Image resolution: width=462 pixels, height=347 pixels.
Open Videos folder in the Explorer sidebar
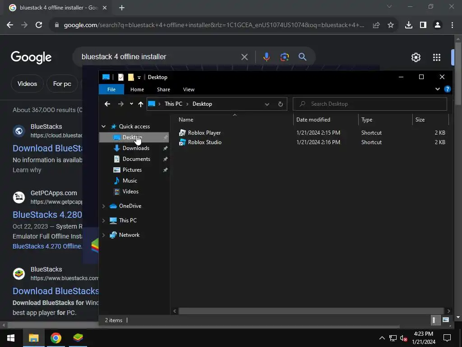click(x=130, y=192)
